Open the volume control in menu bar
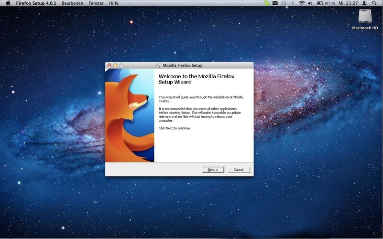 coord(310,3)
